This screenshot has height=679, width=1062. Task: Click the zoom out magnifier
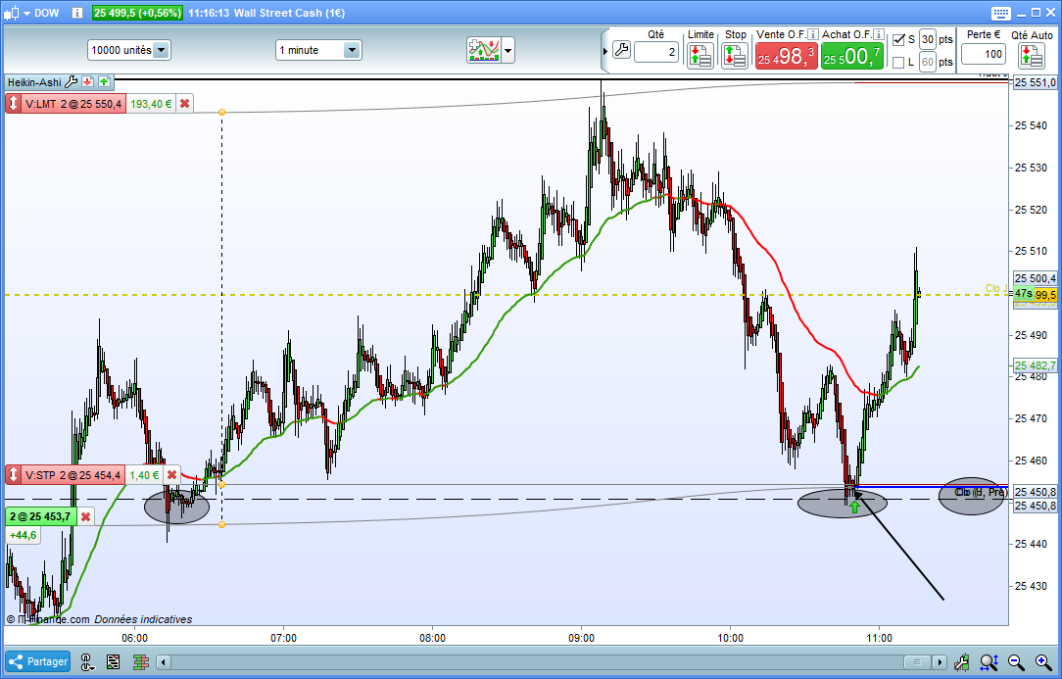pos(1016,662)
